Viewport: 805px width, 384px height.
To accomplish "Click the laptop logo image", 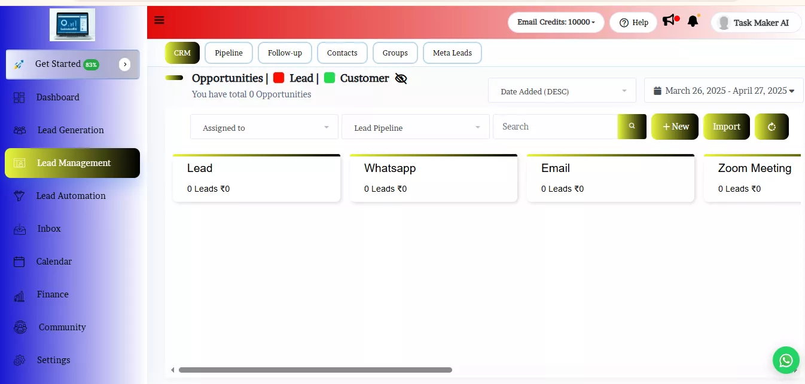I will [x=72, y=24].
